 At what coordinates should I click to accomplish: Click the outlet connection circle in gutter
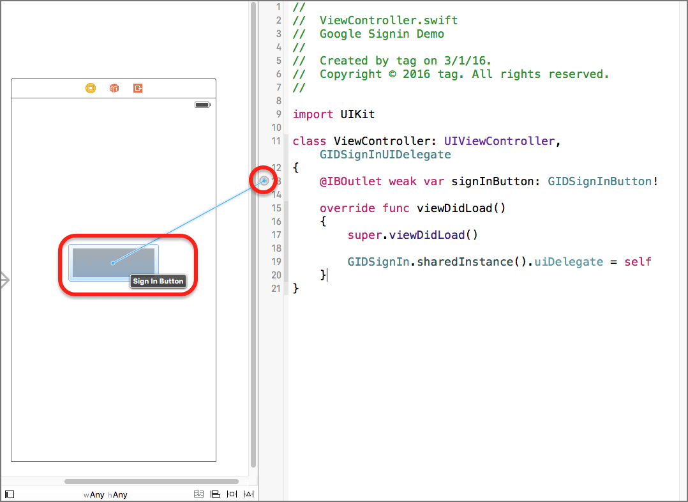[x=265, y=181]
